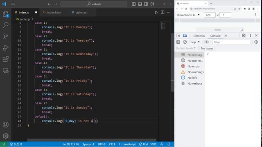262x147 pixels.
Task: Click the editor vertical scrollbar
Action: point(172,62)
